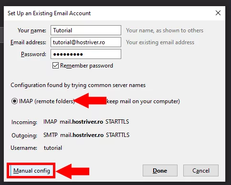The width and height of the screenshot is (231, 185).
Task: Click the dialog title 'Set Up an Existing Email Account'
Action: pyautogui.click(x=49, y=13)
